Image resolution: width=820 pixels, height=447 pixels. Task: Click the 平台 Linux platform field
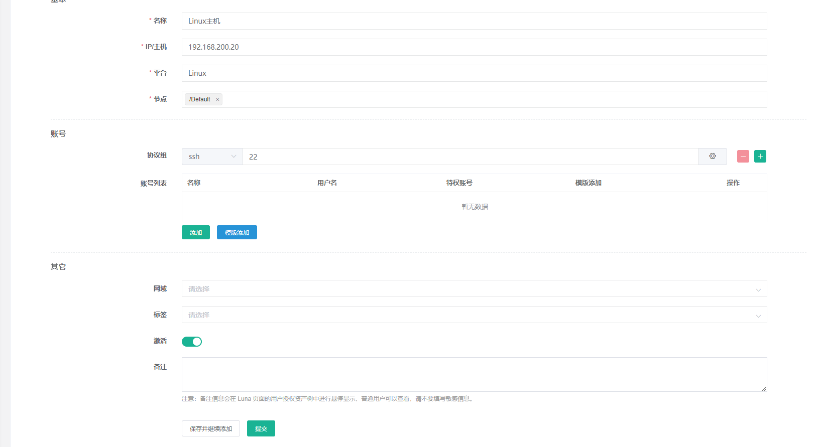(x=474, y=73)
